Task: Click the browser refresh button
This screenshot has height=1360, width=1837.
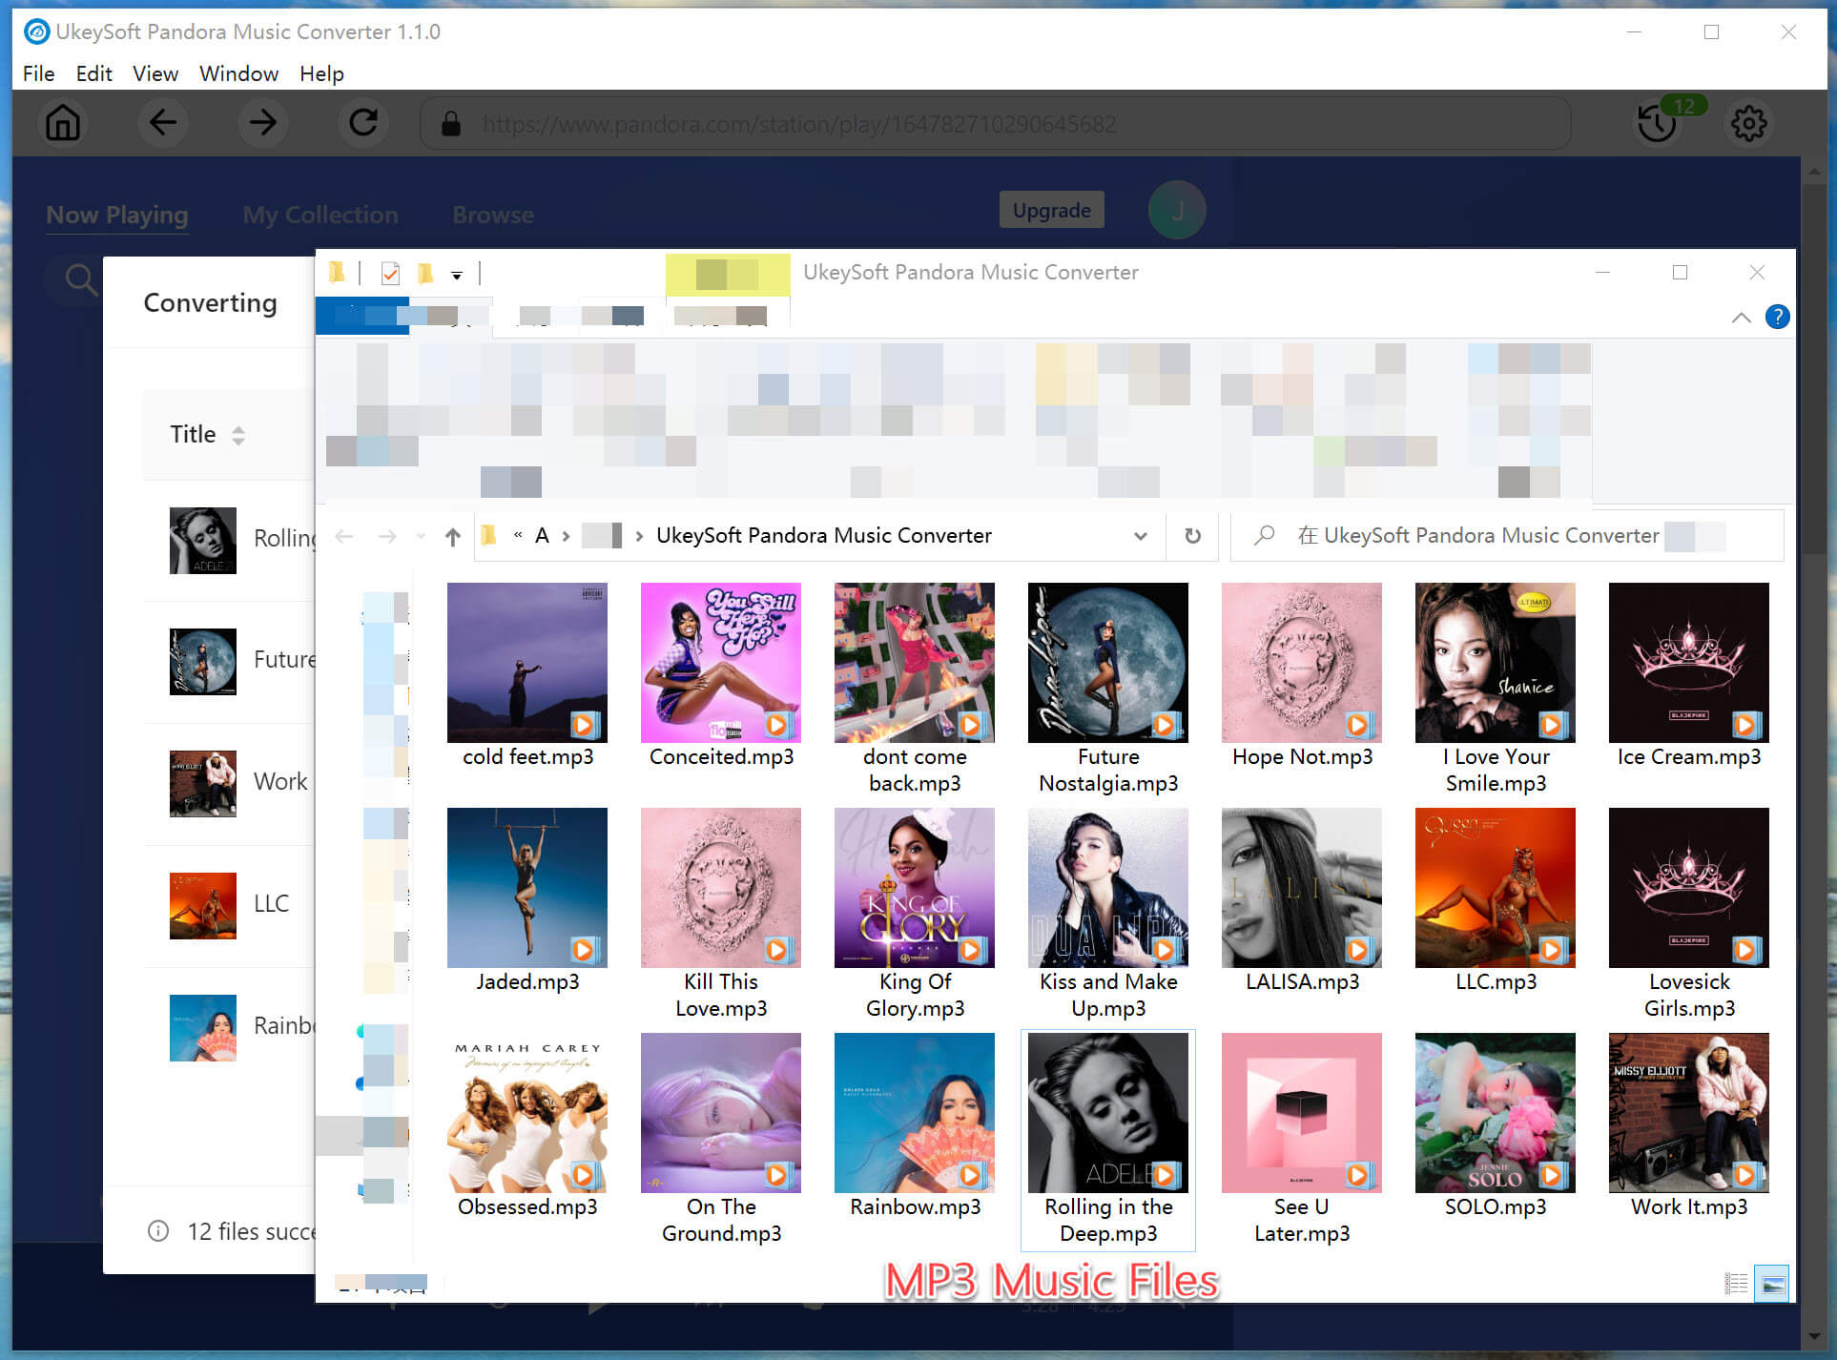Action: 364,123
